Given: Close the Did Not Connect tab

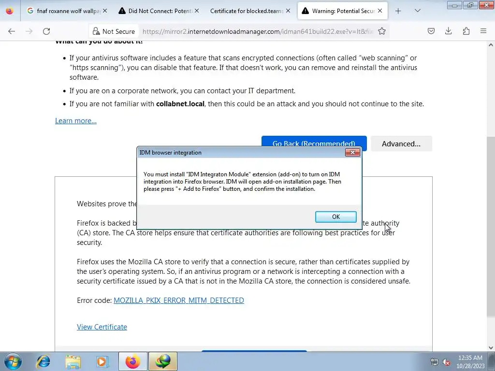Looking at the screenshot, I should [197, 11].
